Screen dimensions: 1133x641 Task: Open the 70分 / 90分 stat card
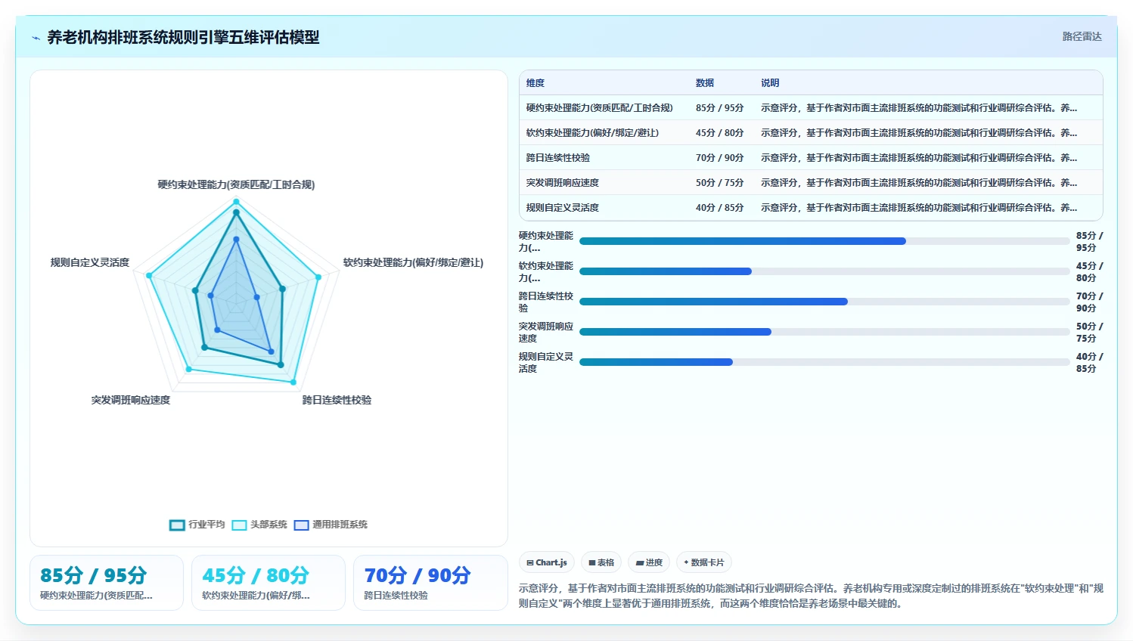[x=430, y=583]
